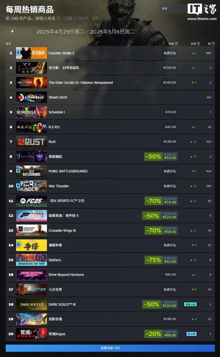Open the DARK SOULS III capsule image
Viewport: 220px width, 357px height.
pos(32,304)
